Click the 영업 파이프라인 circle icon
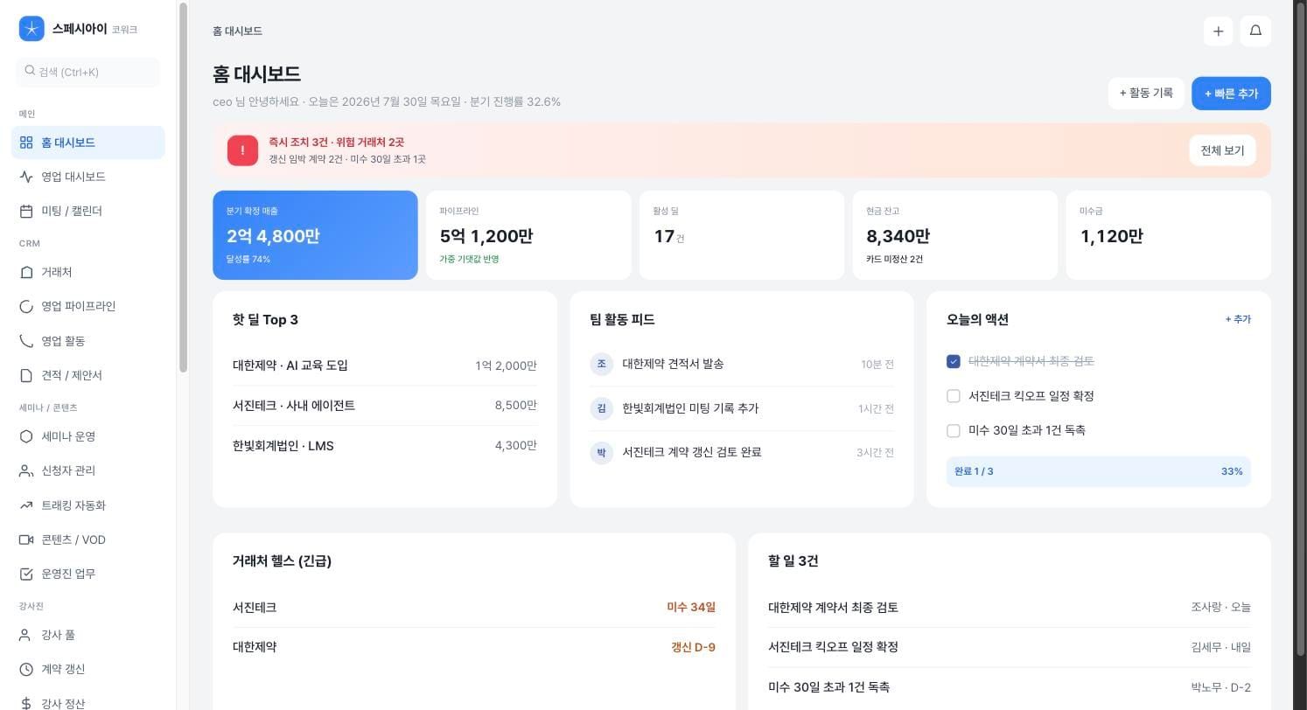The height and width of the screenshot is (710, 1307). 26,306
